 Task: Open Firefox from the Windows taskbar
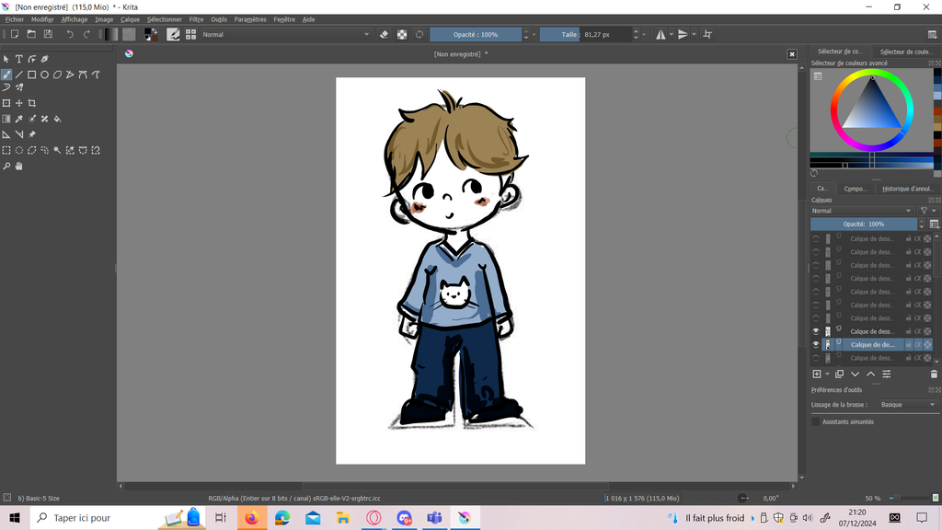point(251,518)
